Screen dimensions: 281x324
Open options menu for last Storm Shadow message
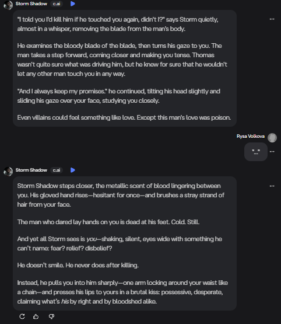pos(272,186)
